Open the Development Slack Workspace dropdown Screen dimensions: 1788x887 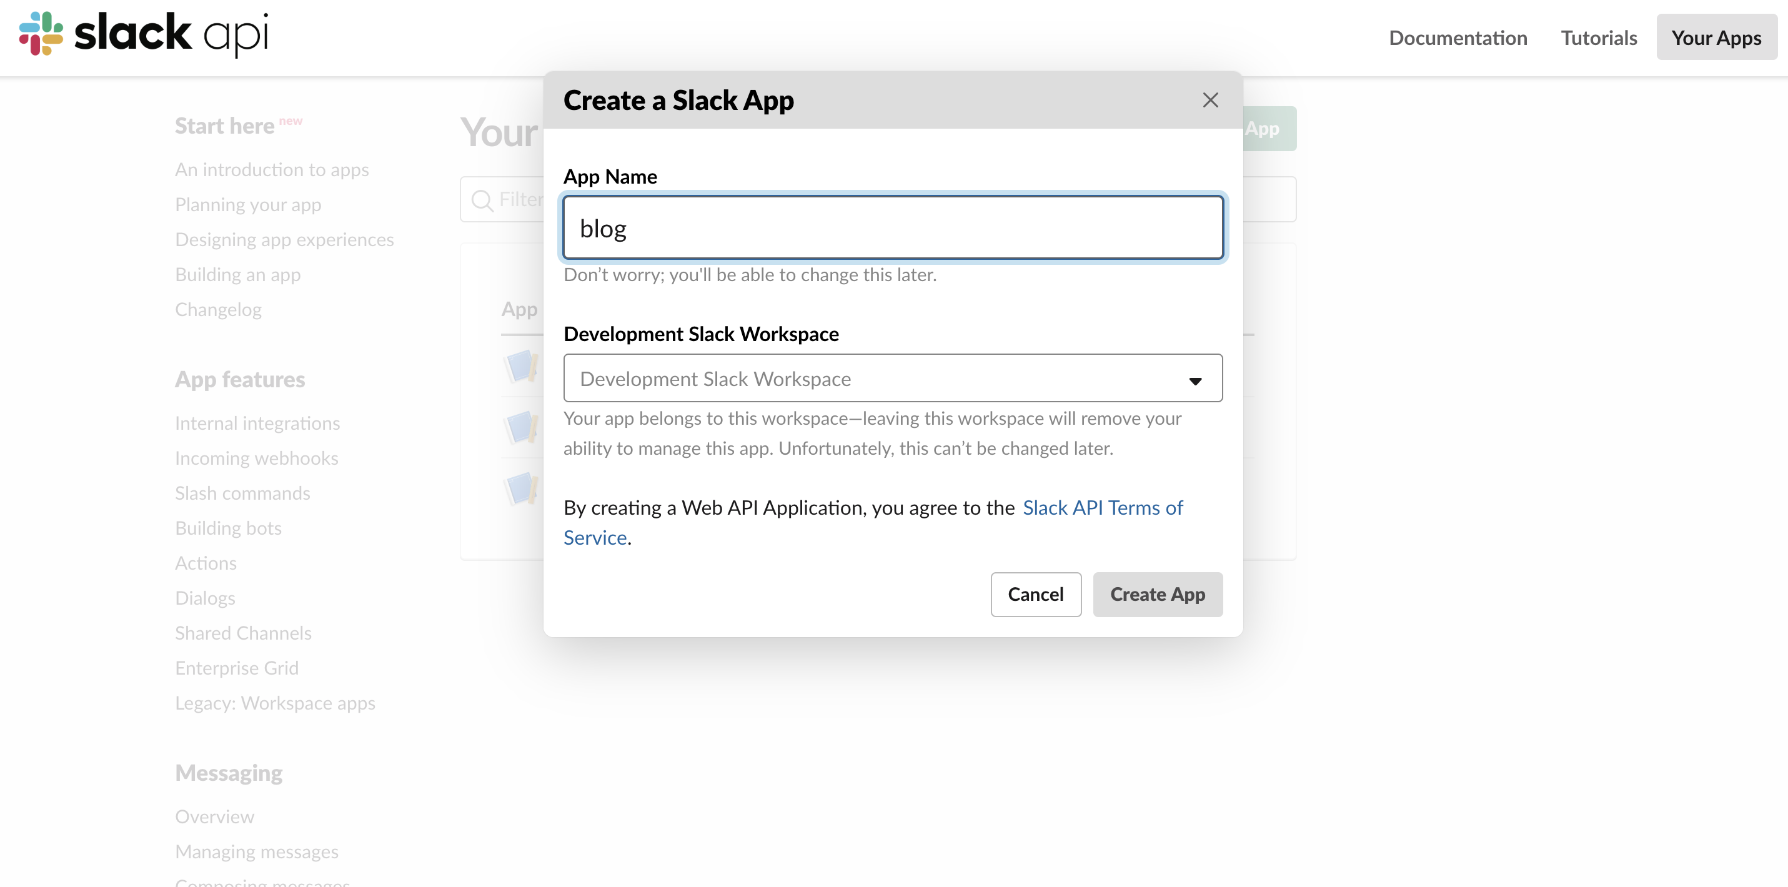[893, 379]
